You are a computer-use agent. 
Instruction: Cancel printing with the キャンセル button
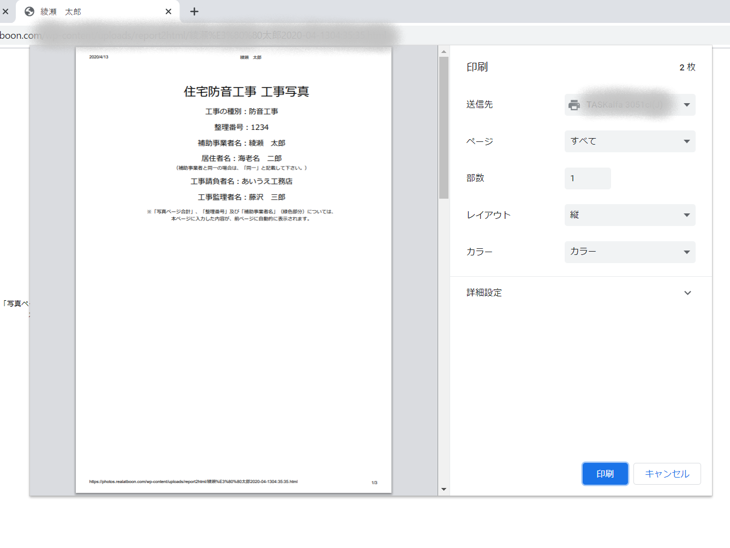point(667,474)
